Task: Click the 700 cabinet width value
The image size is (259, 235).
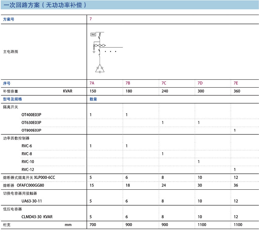Action: tap(93, 225)
